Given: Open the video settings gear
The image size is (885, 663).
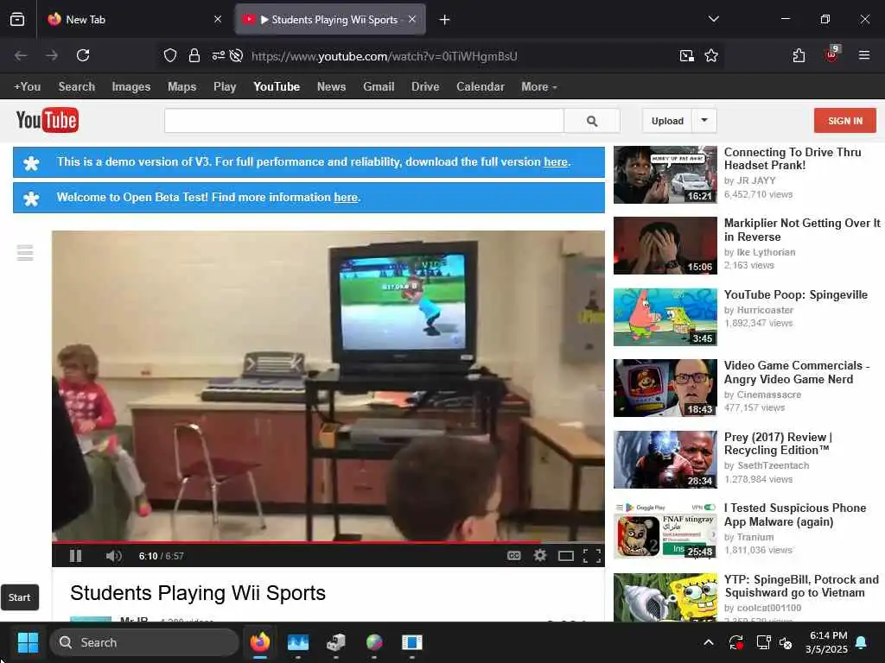Looking at the screenshot, I should pos(539,556).
